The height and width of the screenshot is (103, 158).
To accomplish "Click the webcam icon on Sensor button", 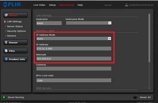I will (6, 42).
